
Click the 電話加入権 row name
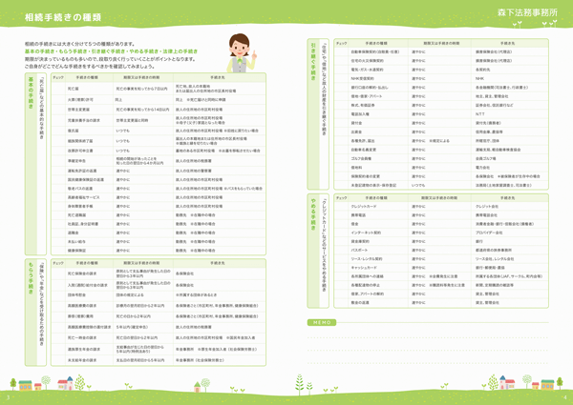[360, 114]
